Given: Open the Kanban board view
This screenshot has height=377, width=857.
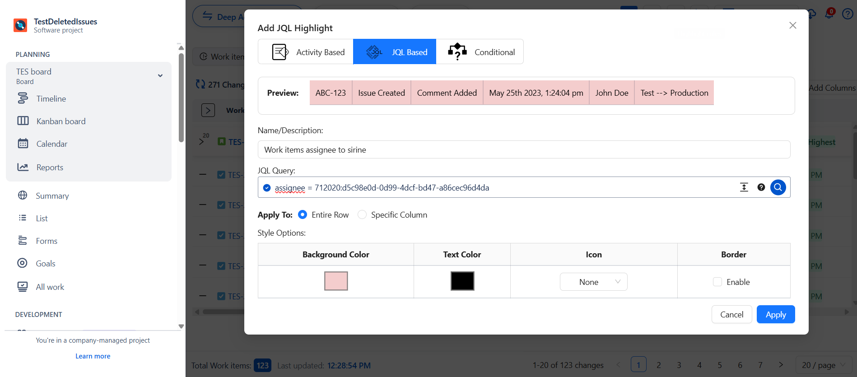Looking at the screenshot, I should click(61, 121).
